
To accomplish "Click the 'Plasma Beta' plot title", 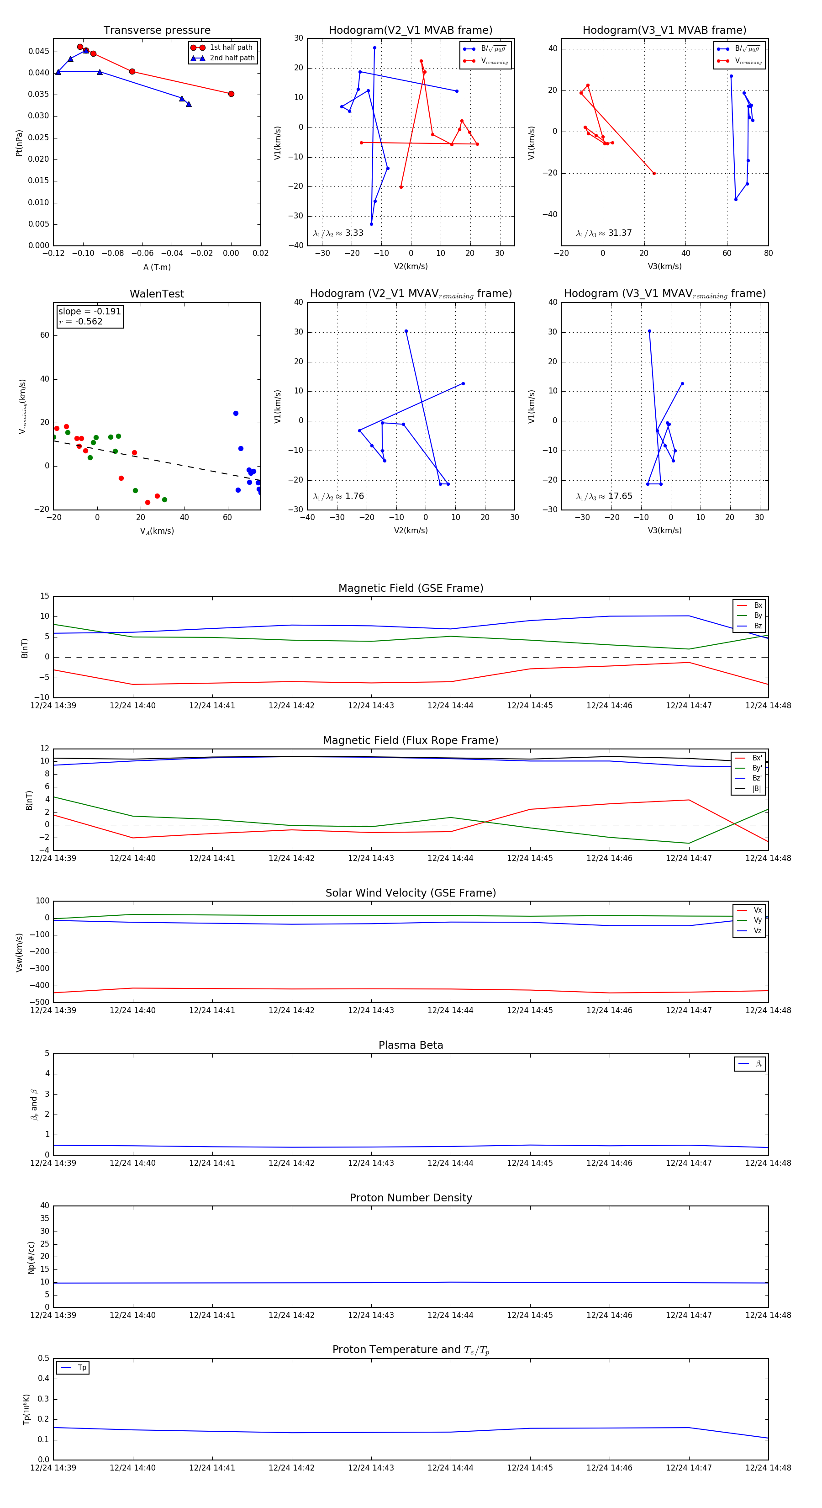I will pyautogui.click(x=411, y=1046).
